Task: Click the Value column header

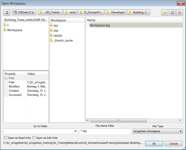Action: coord(37,74)
